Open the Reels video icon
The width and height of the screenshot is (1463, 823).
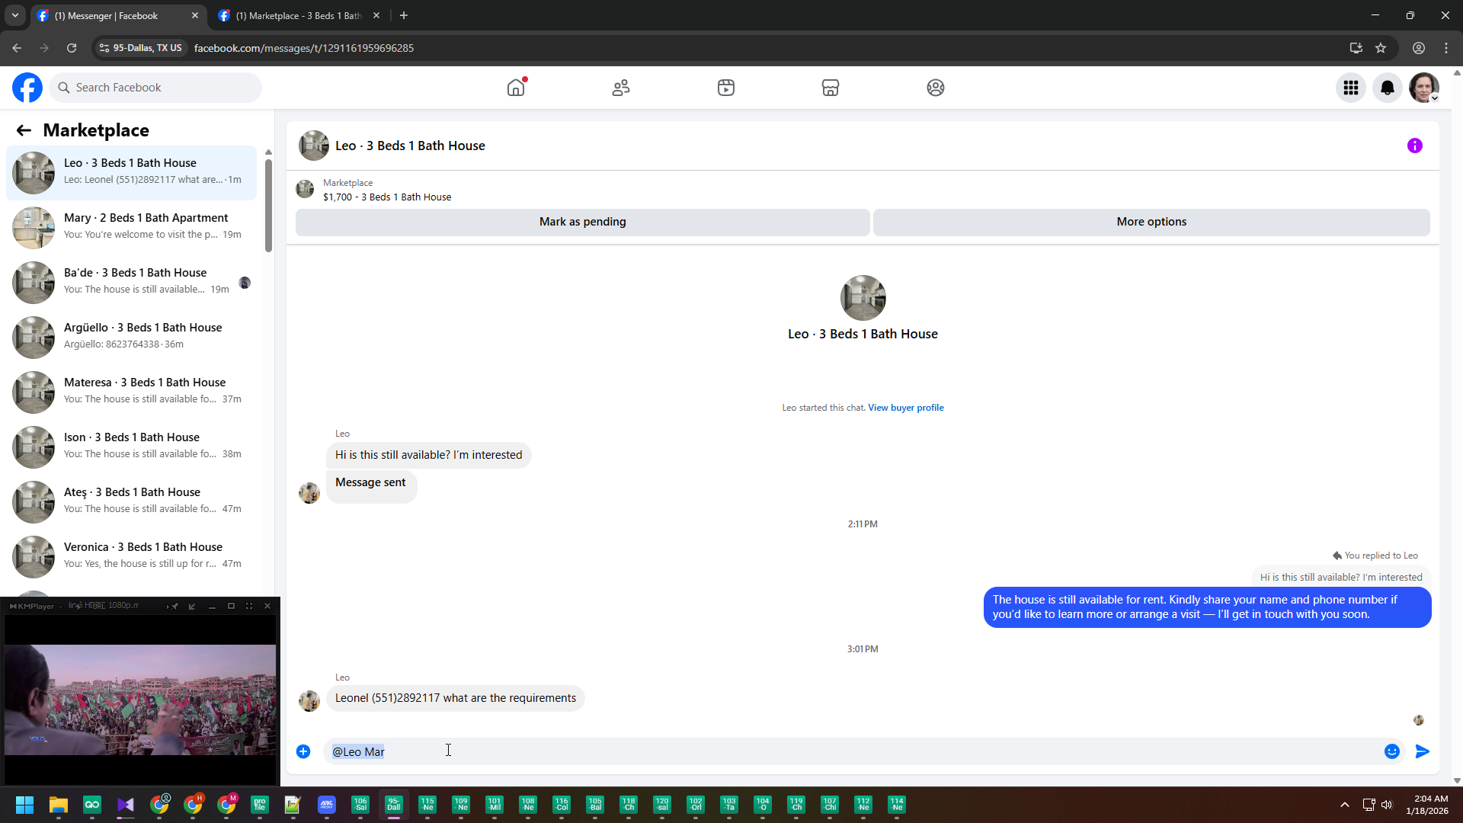pos(725,88)
